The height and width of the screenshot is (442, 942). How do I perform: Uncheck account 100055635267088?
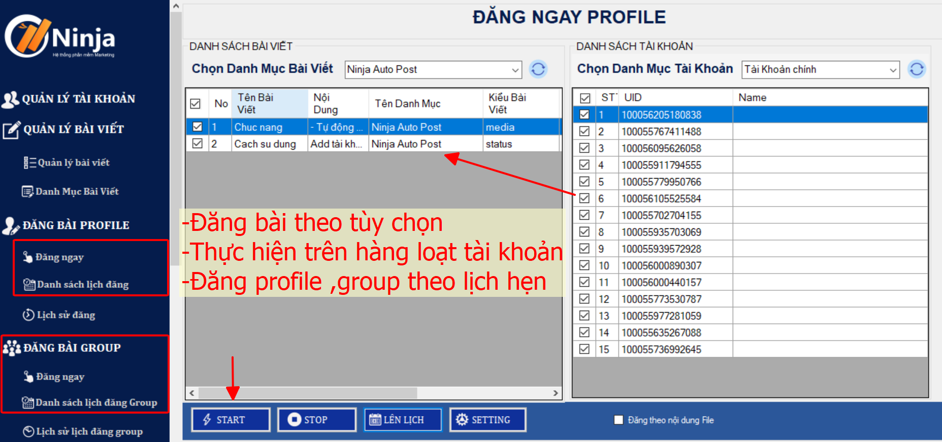coord(584,332)
